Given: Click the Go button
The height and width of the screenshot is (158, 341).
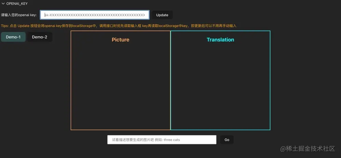Looking at the screenshot, I should 227,140.
